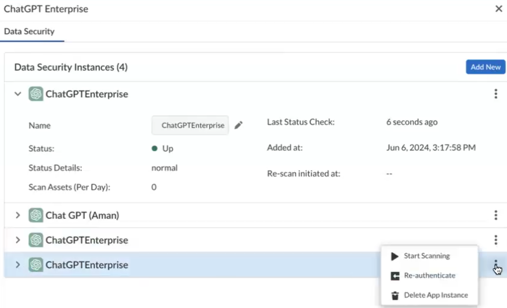This screenshot has width=507, height=308.
Task: Click the Delete App Instance trash icon
Action: (x=395, y=295)
